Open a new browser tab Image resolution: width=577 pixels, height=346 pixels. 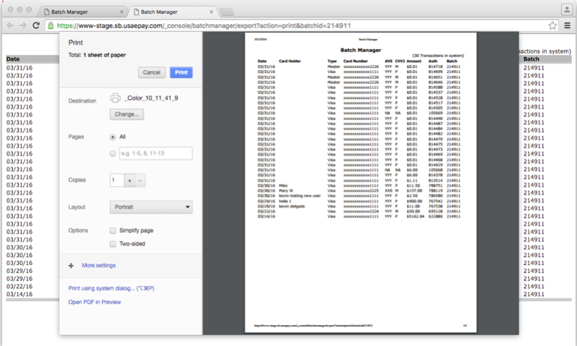coord(227,12)
